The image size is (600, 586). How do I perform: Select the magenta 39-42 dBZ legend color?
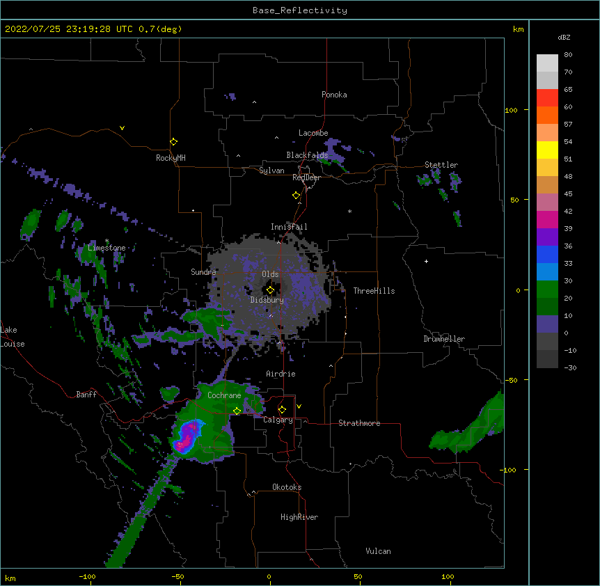click(547, 220)
